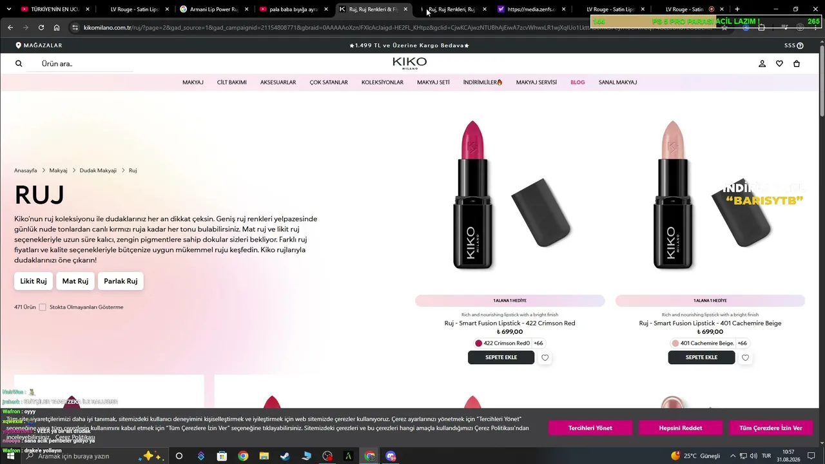This screenshot has height=464, width=825.
Task: Click the Crimson Red lipstick product image
Action: click(x=510, y=193)
